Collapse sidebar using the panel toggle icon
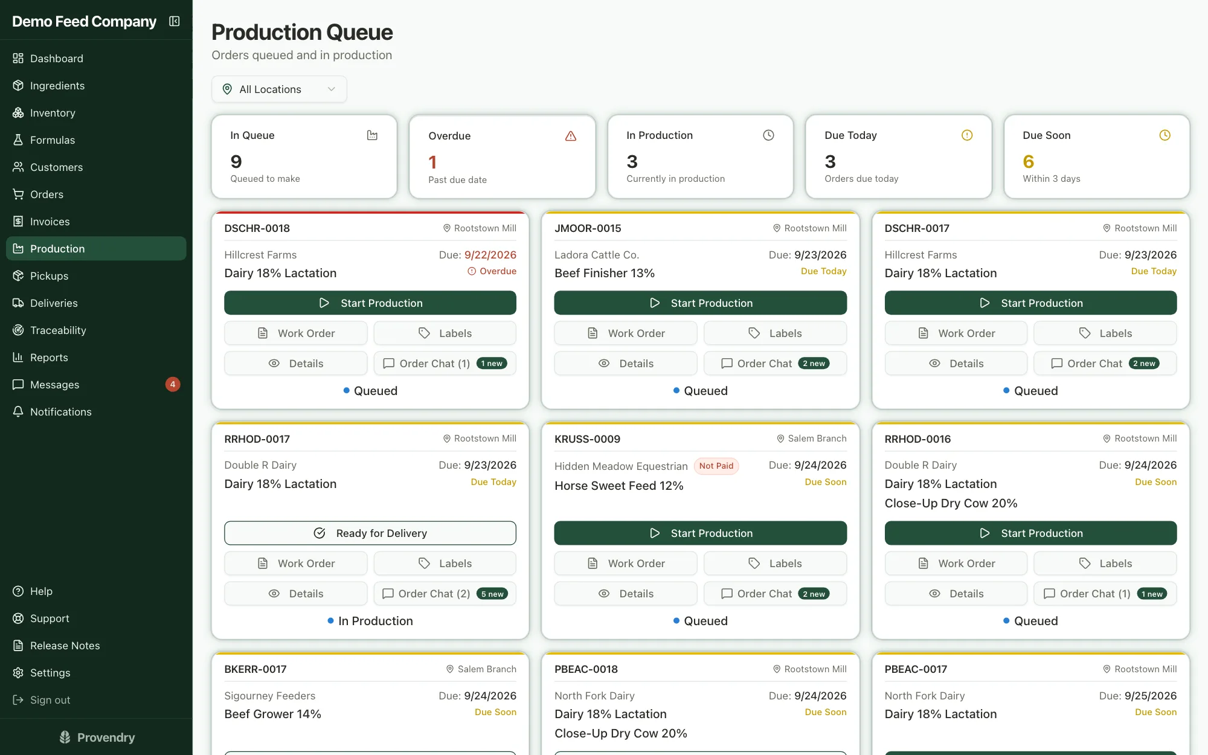1208x755 pixels. (175, 22)
